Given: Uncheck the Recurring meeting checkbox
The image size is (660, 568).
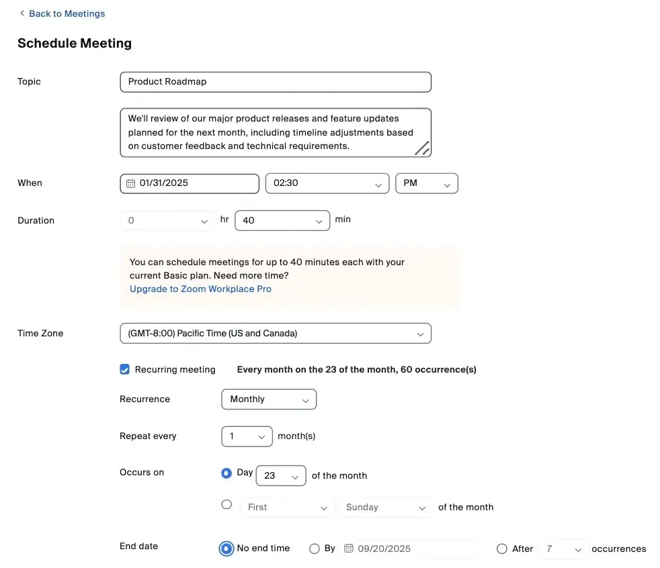Looking at the screenshot, I should 124,369.
